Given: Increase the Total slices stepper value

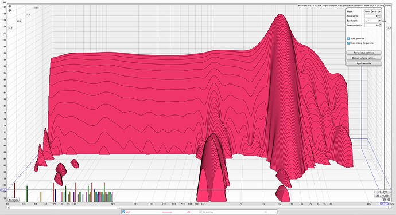Looking at the screenshot, I should tap(380, 15).
